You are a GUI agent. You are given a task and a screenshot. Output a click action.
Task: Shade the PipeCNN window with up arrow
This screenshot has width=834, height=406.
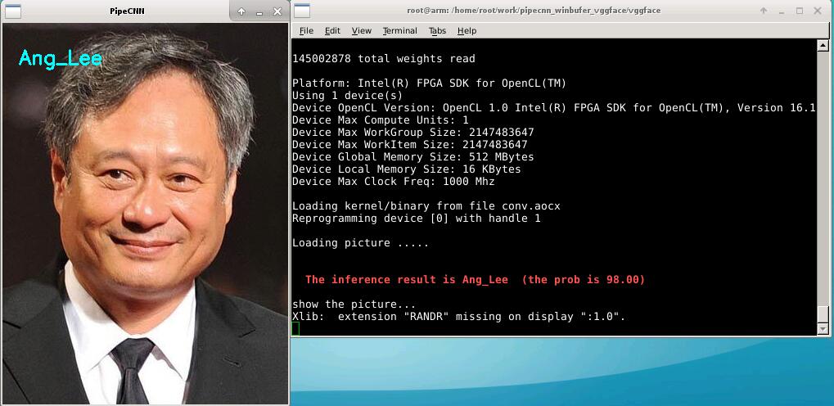(241, 11)
